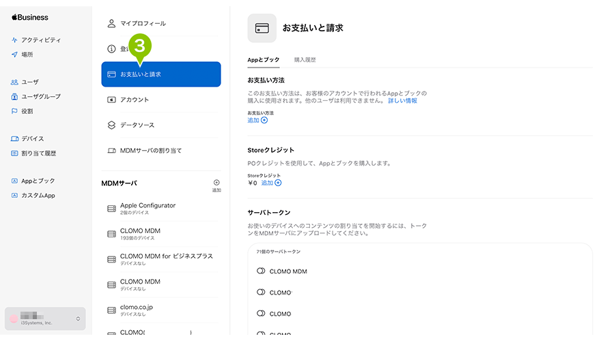607x341 pixels.
Task: Click the ユーザグループ icon
Action: (14, 97)
